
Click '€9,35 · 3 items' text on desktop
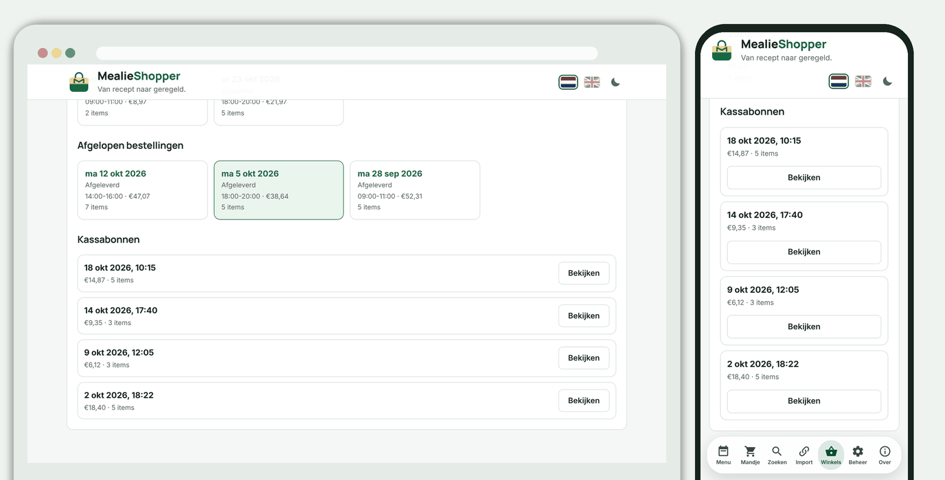(108, 322)
